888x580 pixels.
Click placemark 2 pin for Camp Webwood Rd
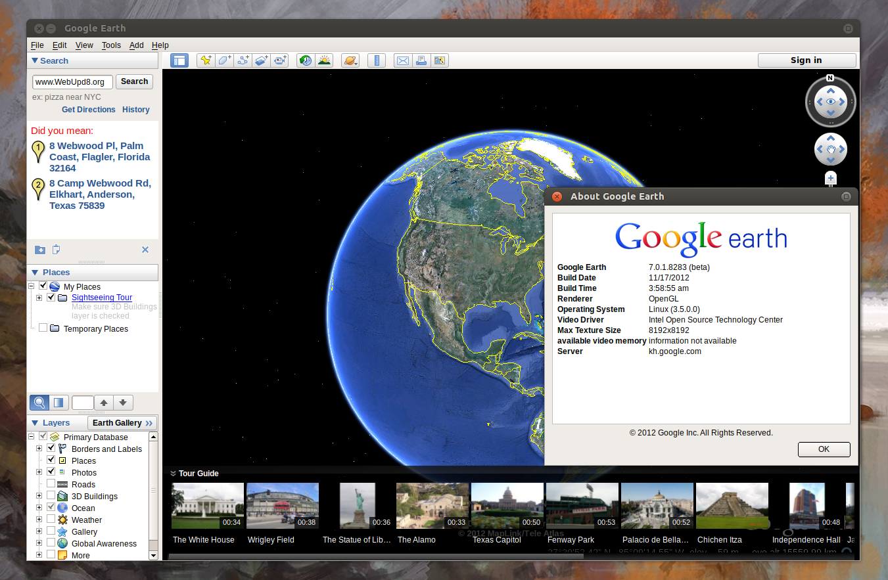coord(38,189)
